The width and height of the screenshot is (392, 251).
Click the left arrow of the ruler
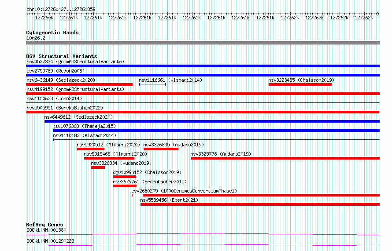point(27,14)
